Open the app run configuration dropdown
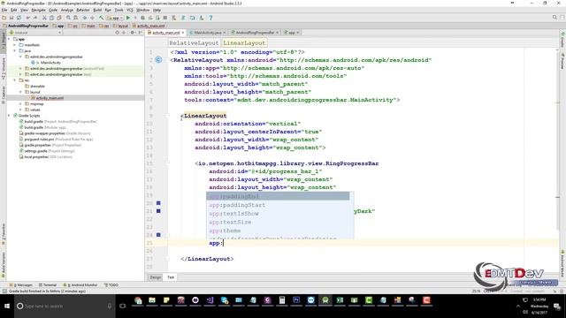 pyautogui.click(x=115, y=18)
